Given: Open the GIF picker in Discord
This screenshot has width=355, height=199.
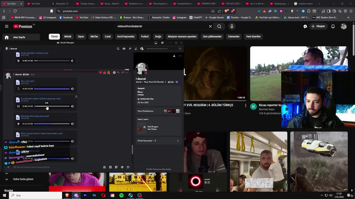Looking at the screenshot, I should pyautogui.click(x=110, y=167).
